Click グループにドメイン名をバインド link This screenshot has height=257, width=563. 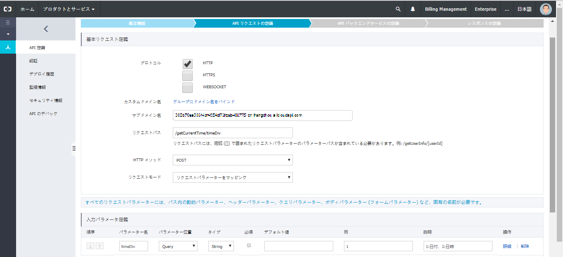pyautogui.click(x=204, y=101)
